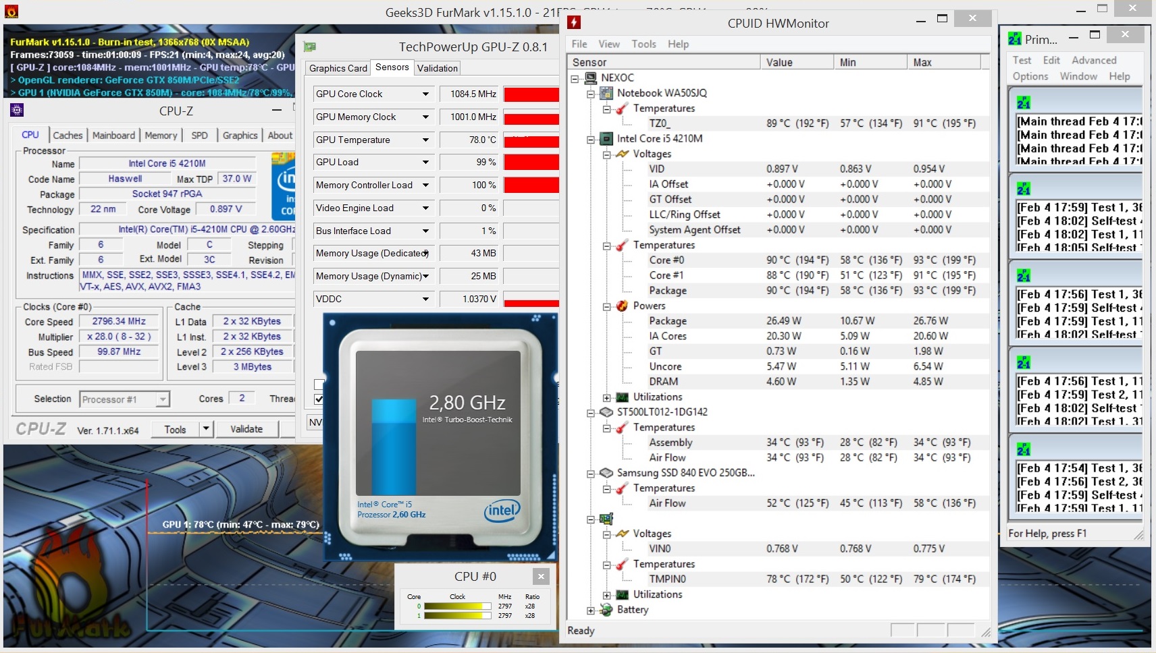The image size is (1156, 653).
Task: Click the Voltages bolt icon above VIN0
Action: click(x=623, y=534)
